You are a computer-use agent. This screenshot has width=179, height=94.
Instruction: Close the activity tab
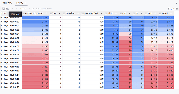click(x=25, y=3)
